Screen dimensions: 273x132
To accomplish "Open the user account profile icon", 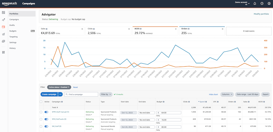I will click(269, 4).
